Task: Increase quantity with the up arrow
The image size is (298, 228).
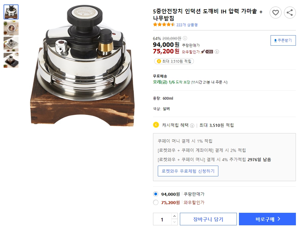Action: [x=174, y=216]
